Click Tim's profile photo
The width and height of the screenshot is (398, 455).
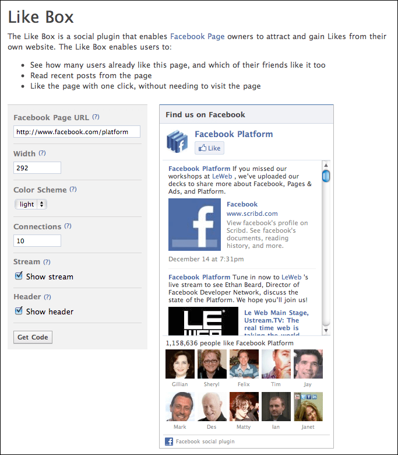[276, 364]
